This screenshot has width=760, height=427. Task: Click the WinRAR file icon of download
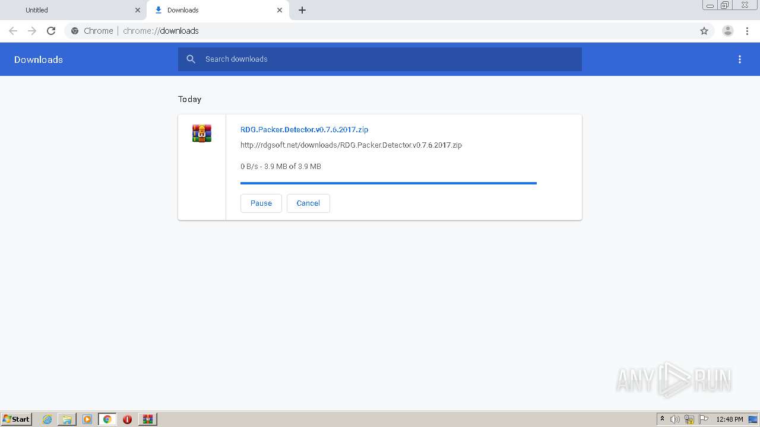tap(202, 133)
